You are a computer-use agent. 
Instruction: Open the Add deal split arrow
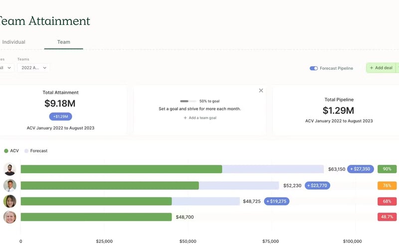[x=398, y=68]
